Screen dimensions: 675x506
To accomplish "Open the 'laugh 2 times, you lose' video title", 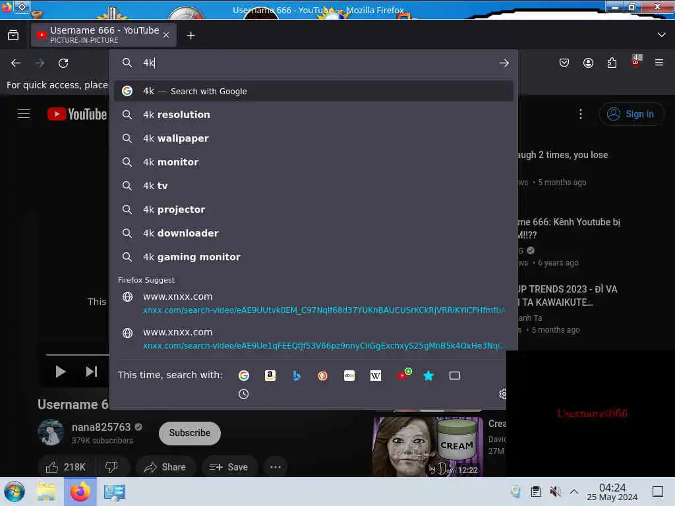I will (x=563, y=155).
